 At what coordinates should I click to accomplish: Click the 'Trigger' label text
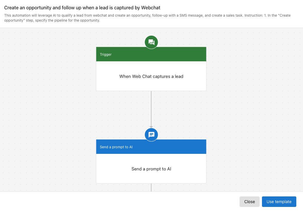106,55
